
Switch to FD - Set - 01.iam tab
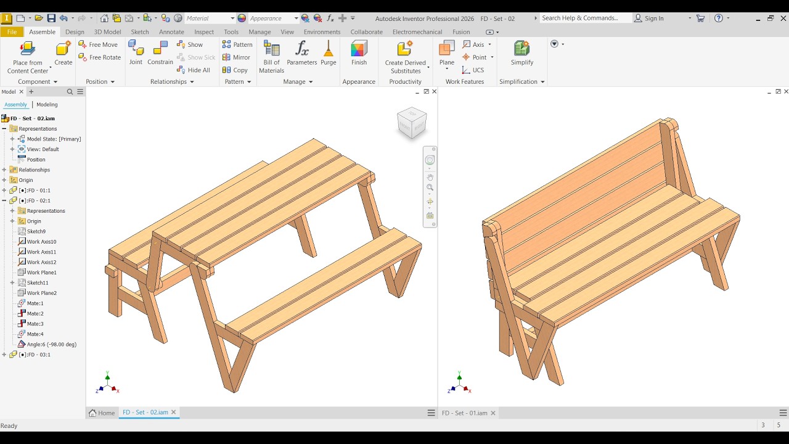tap(465, 413)
